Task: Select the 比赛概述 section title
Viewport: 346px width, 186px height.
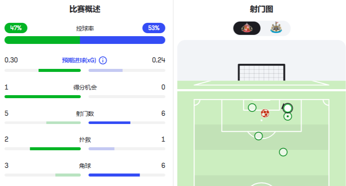Action: (x=85, y=9)
